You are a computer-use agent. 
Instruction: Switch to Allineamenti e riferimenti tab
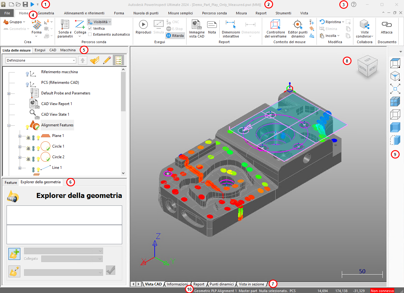[x=84, y=13]
